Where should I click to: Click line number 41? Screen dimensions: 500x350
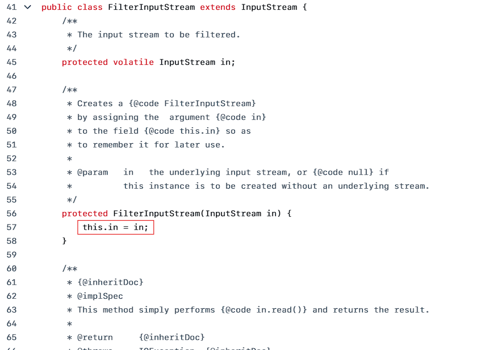coord(11,7)
